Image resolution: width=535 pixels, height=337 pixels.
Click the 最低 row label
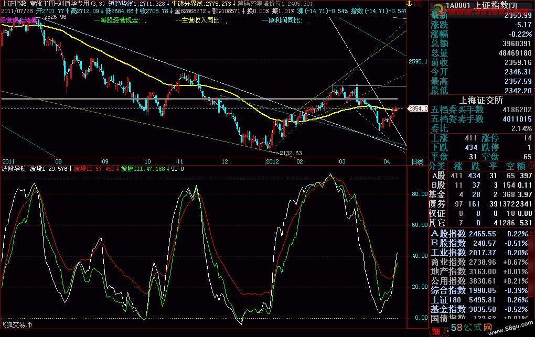(x=440, y=91)
